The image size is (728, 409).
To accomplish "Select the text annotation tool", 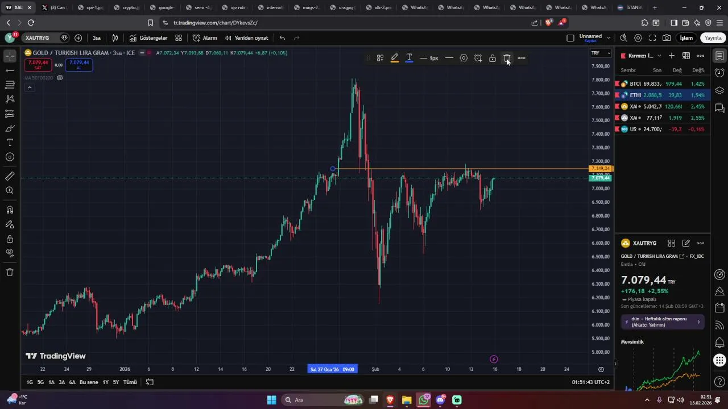I will [10, 143].
